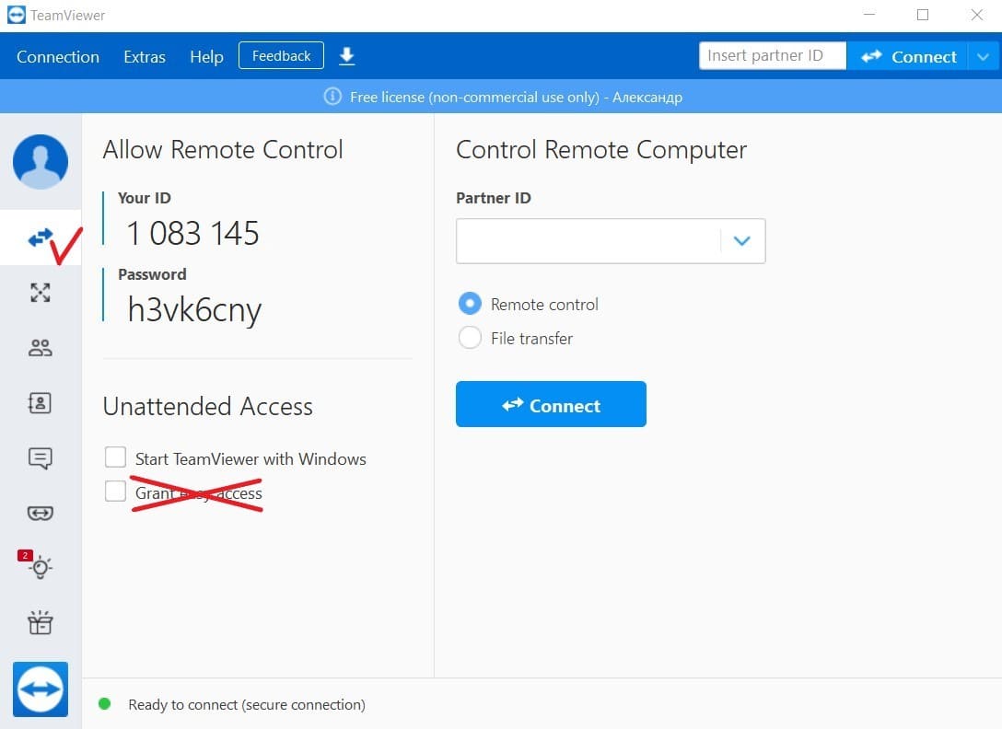The width and height of the screenshot is (1002, 729).
Task: Minimize the TeamViewer window
Action: pos(869,15)
